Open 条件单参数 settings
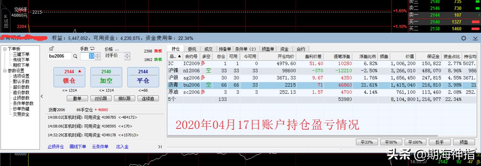 23,103
